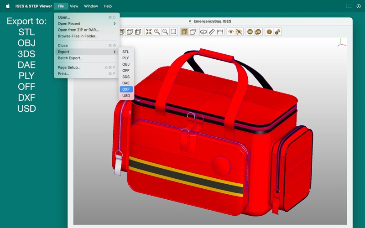Choose Close in File menu
The width and height of the screenshot is (365, 228).
pyautogui.click(x=87, y=45)
